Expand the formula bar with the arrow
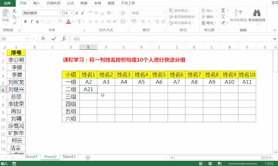The width and height of the screenshot is (278, 166). (275, 39)
